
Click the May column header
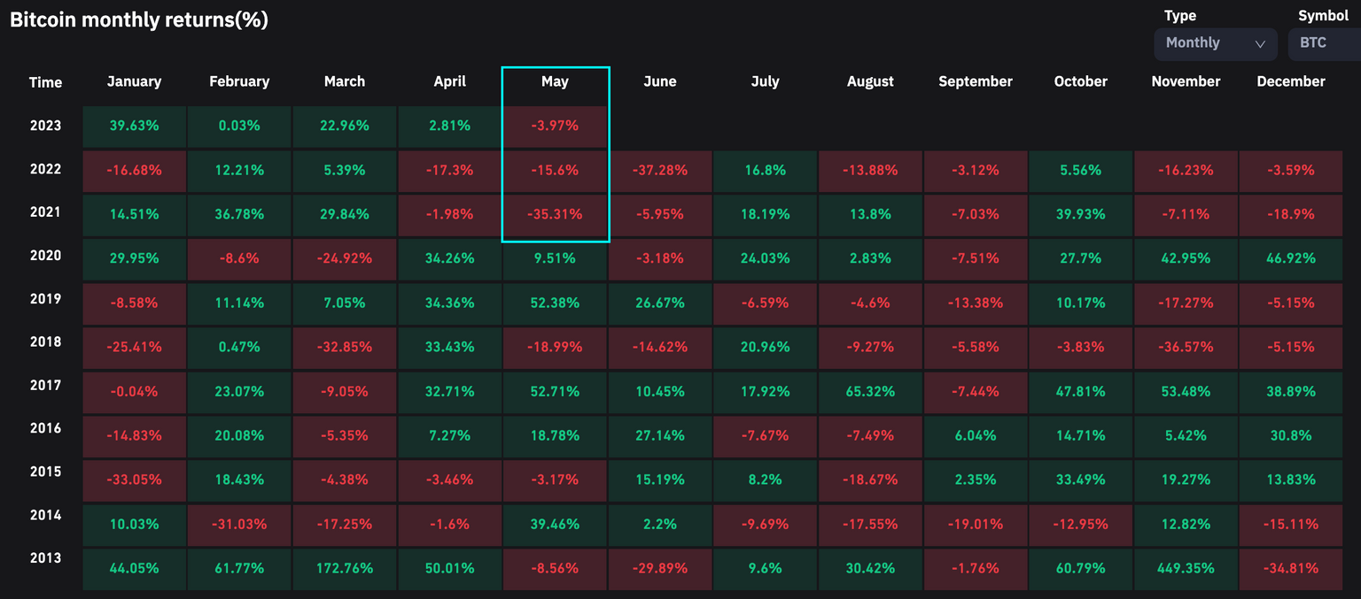pyautogui.click(x=555, y=81)
